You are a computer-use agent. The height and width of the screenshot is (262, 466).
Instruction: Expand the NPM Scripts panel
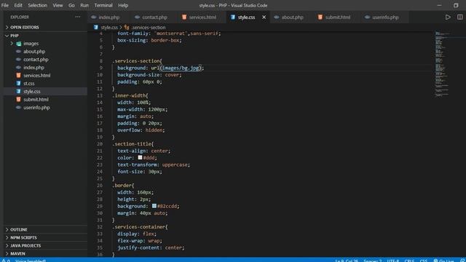click(x=23, y=238)
